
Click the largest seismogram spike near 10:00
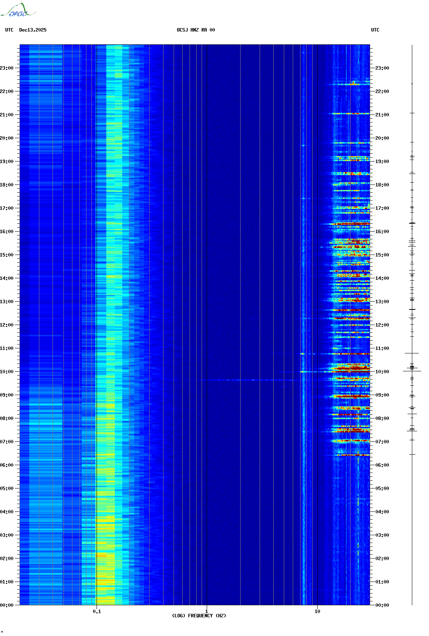point(412,371)
